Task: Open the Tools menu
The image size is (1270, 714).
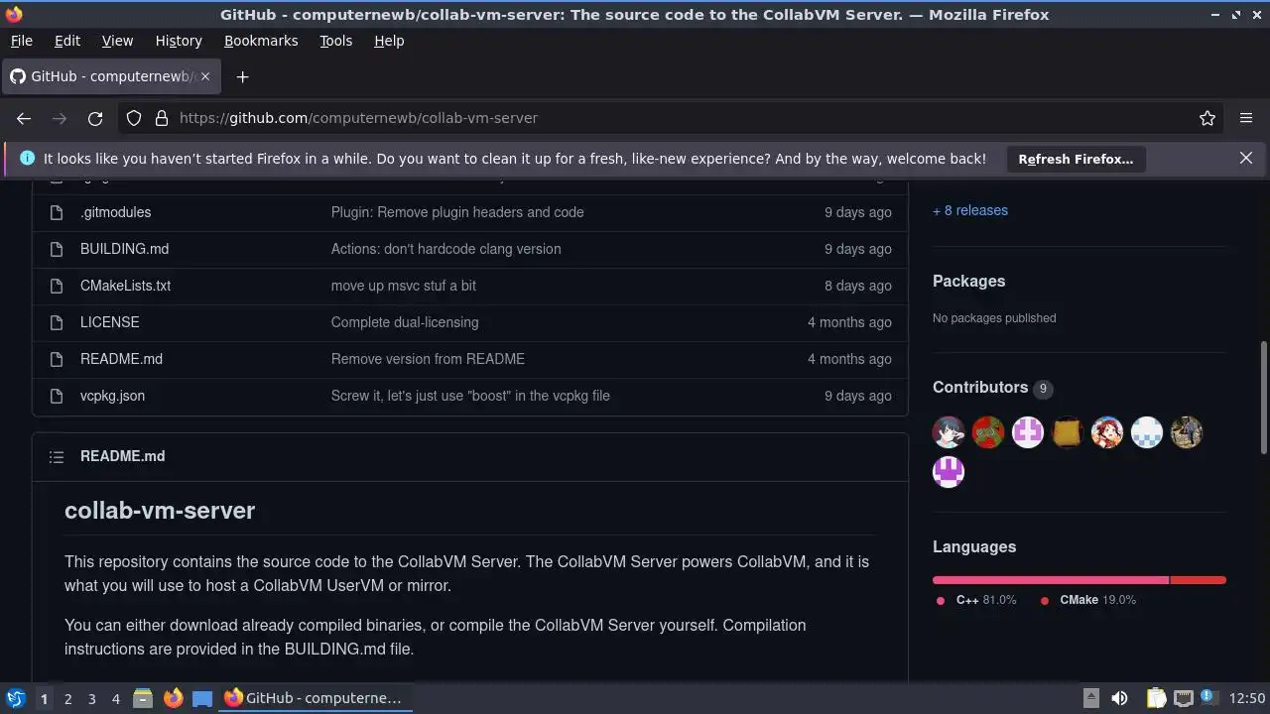Action: [335, 41]
